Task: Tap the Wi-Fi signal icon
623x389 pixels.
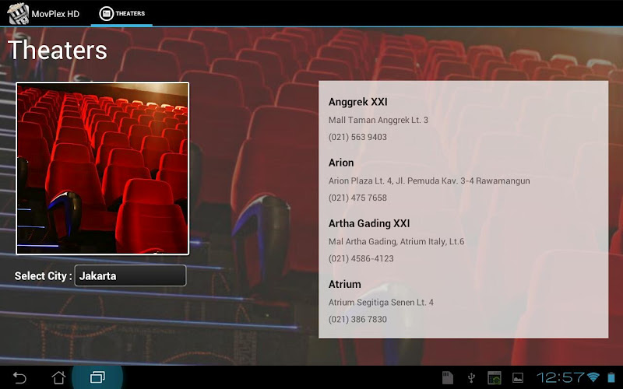Action: coord(593,377)
